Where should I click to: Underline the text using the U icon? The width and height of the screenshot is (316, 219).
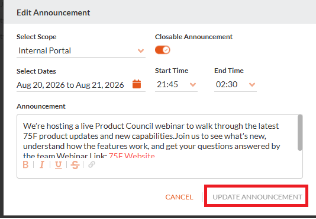[x=59, y=164]
